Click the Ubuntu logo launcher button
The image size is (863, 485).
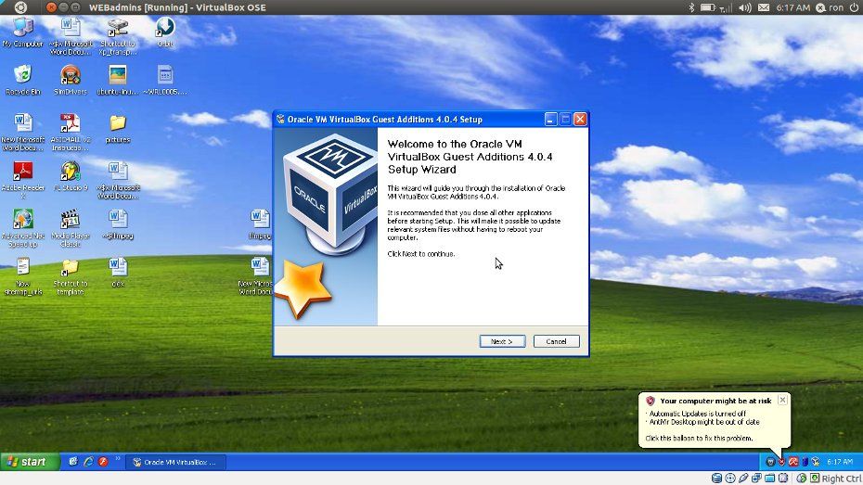(20, 7)
